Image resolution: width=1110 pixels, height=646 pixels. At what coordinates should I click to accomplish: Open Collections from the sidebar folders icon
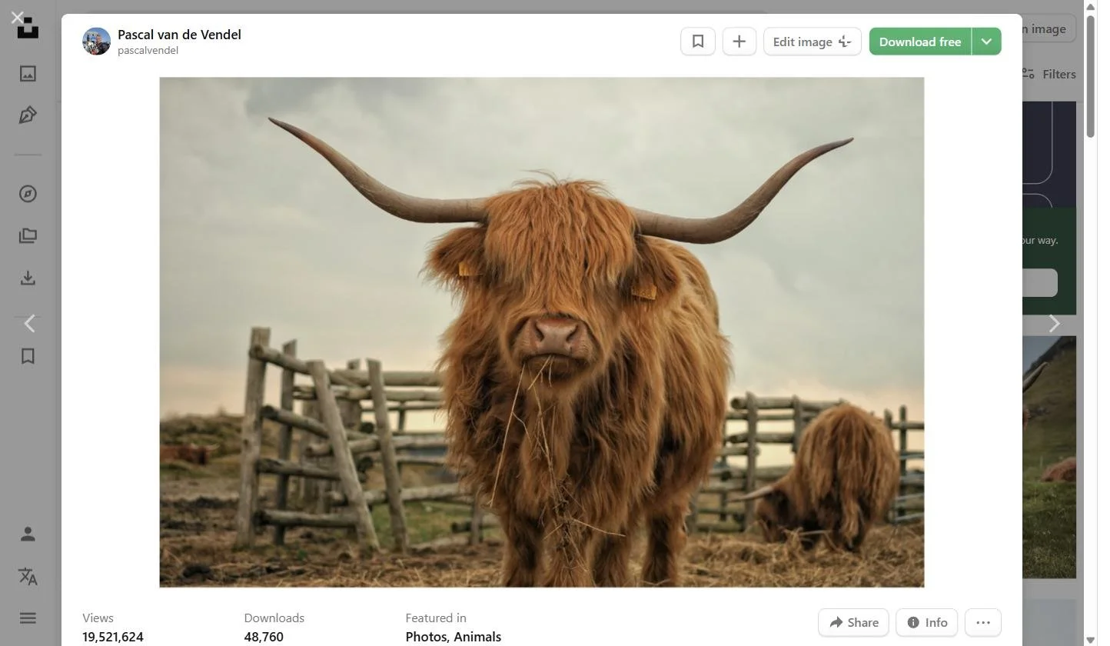(28, 235)
